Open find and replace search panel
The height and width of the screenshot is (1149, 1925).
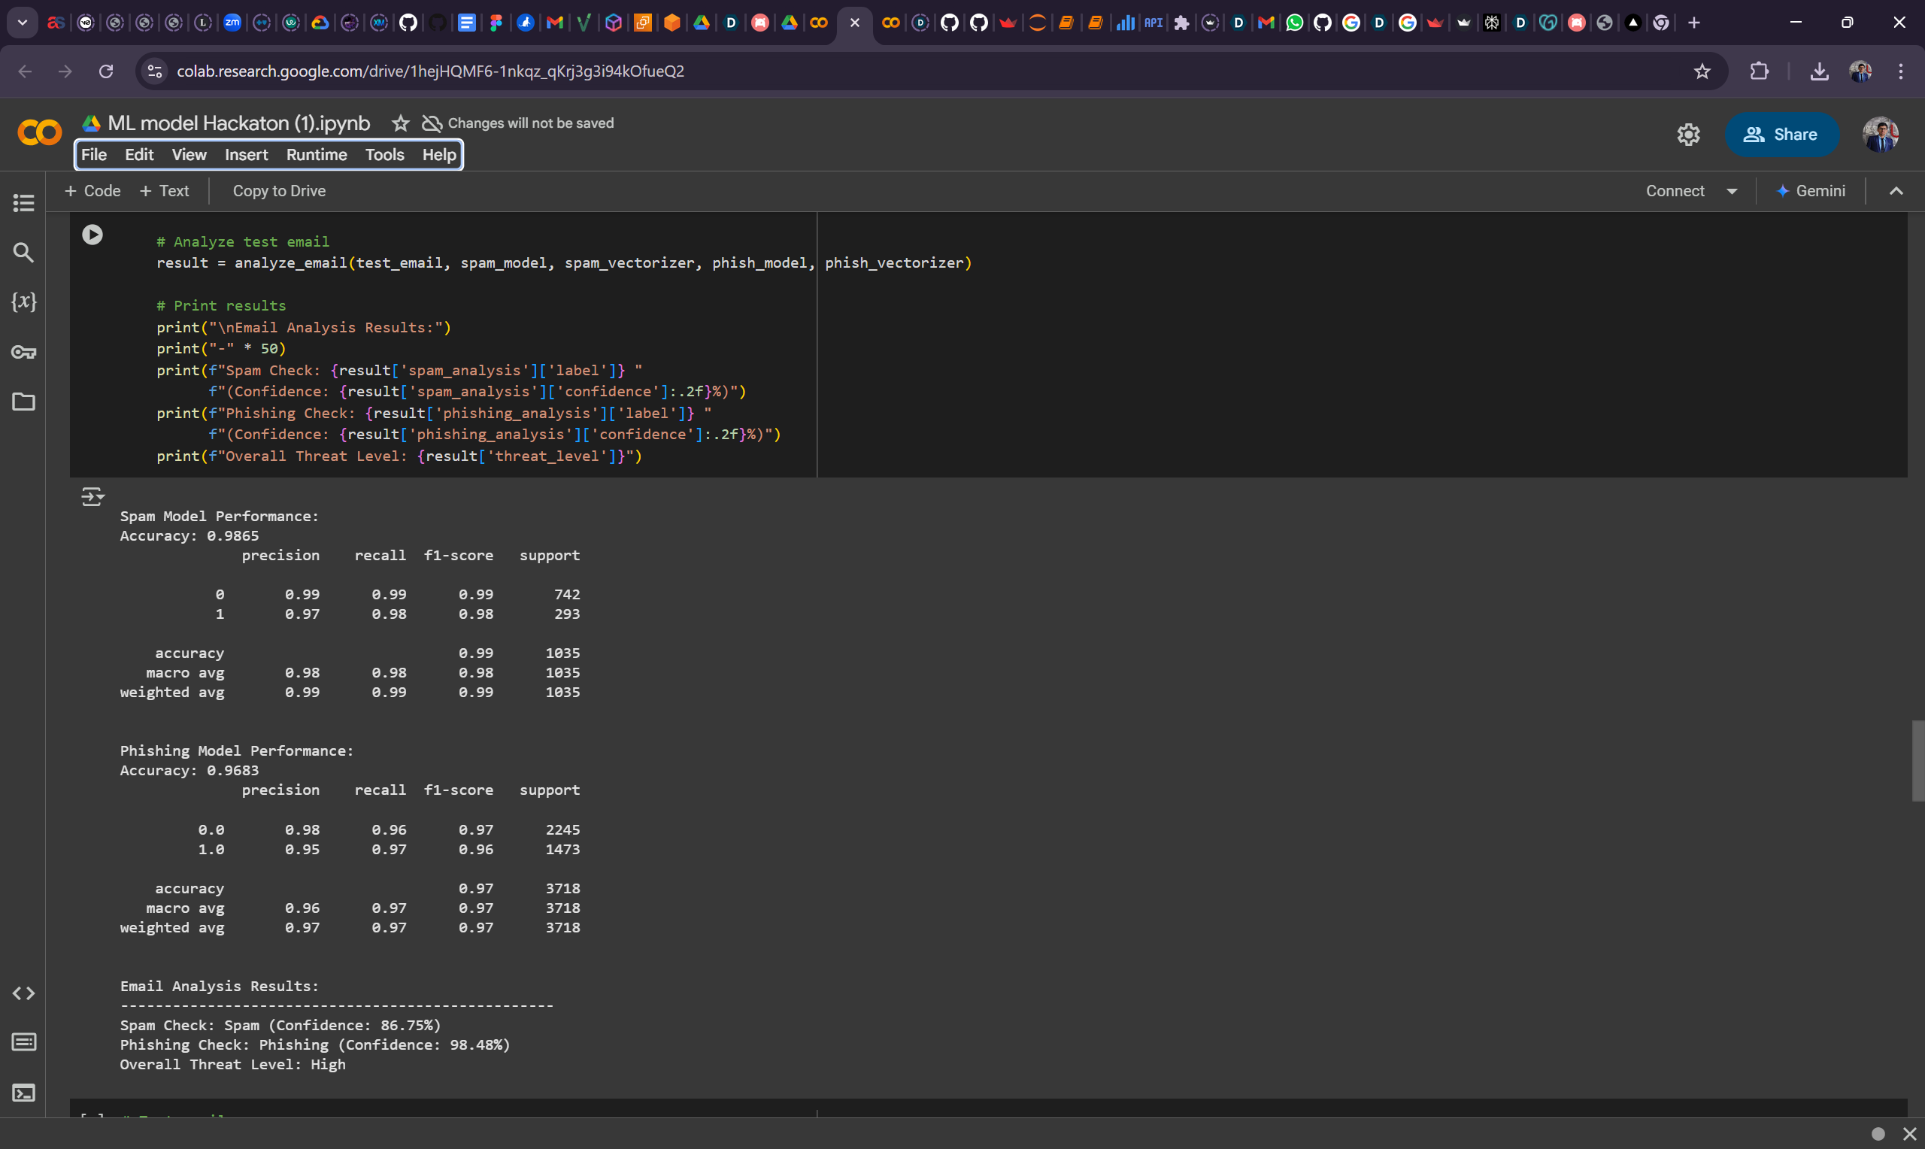(23, 253)
